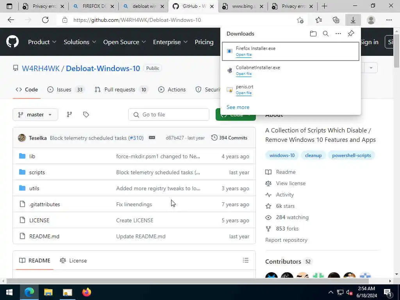Screen dimensions: 400x300
Task: Open the master branch dropdown
Action: point(35,114)
